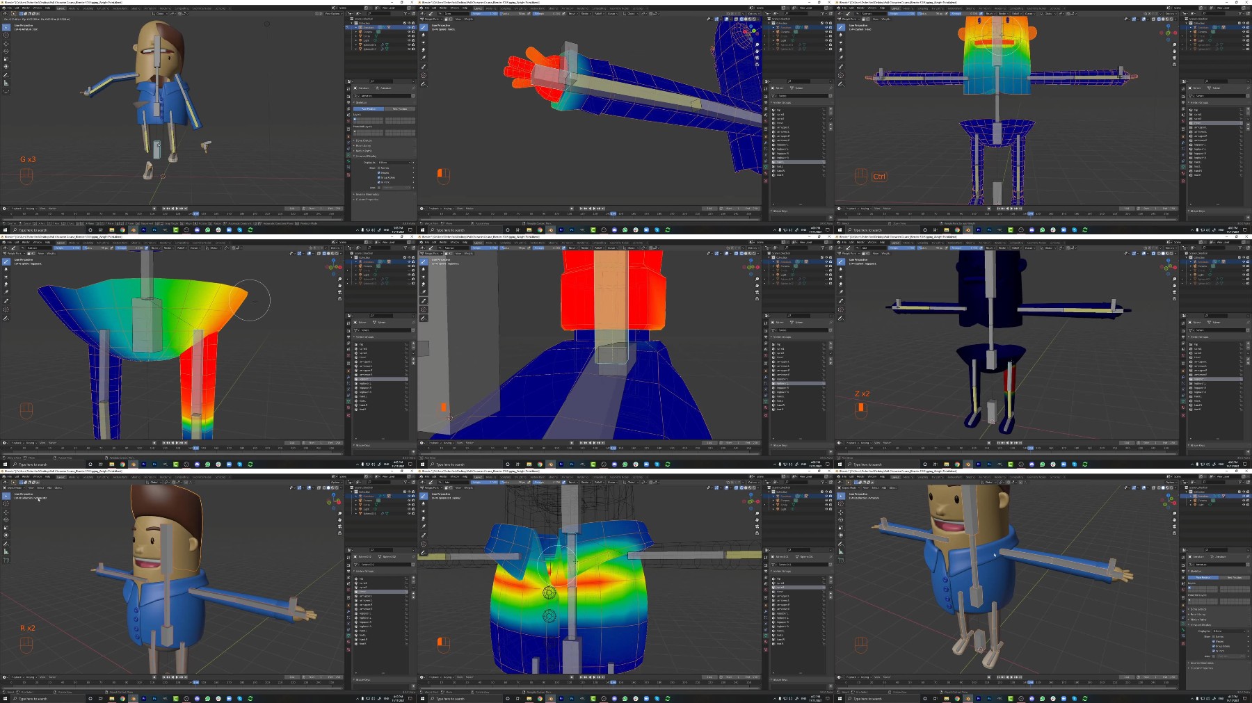Click Rest Position button in G x3 frame

point(400,109)
